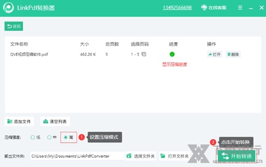Click the 总页数 column header
The image size is (266, 167).
[112, 44]
